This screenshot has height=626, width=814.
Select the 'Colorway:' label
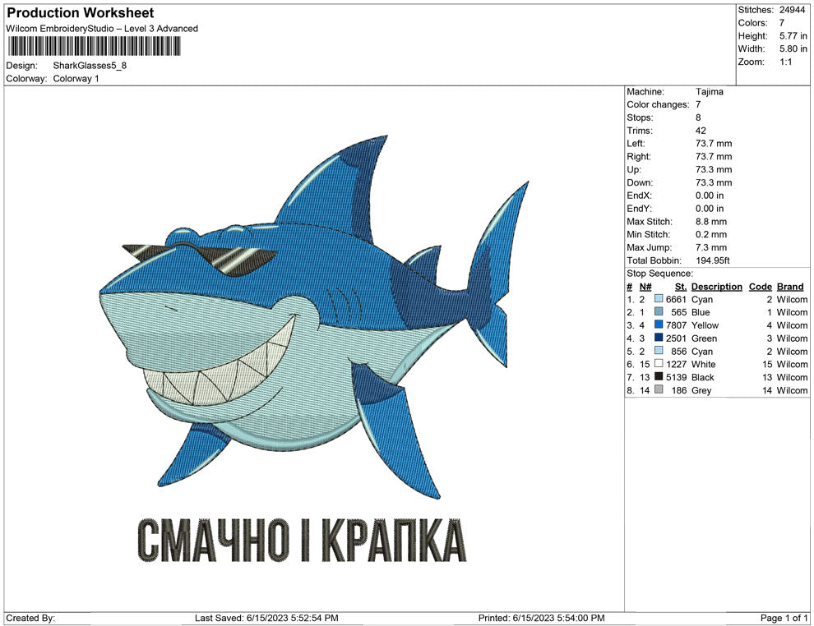tap(26, 79)
